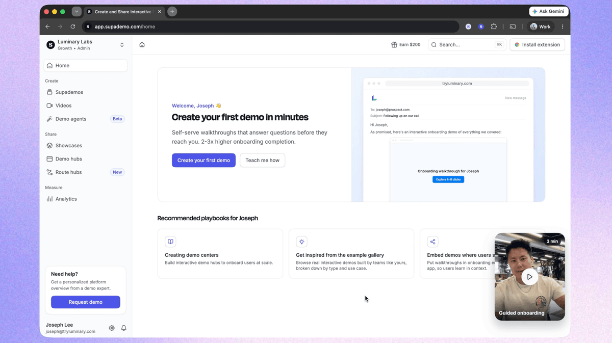Screen dimensions: 612x343
Task: Click tryluminary.com preview address bar
Action: 457,83
